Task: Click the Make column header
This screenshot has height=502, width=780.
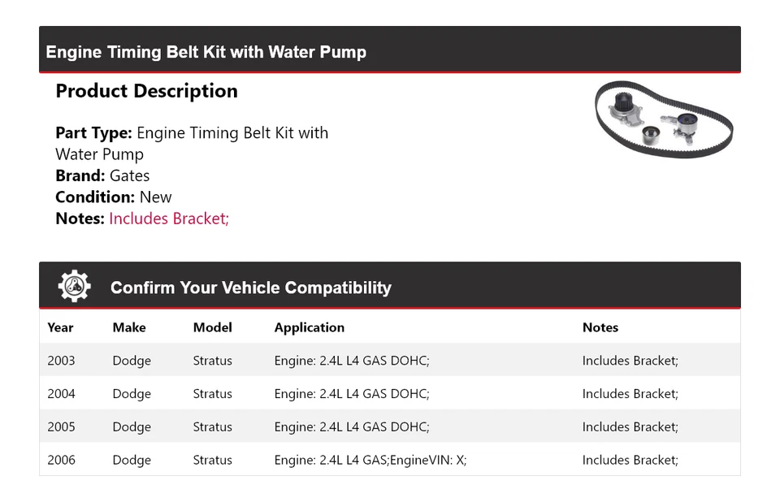Action: [x=129, y=327]
